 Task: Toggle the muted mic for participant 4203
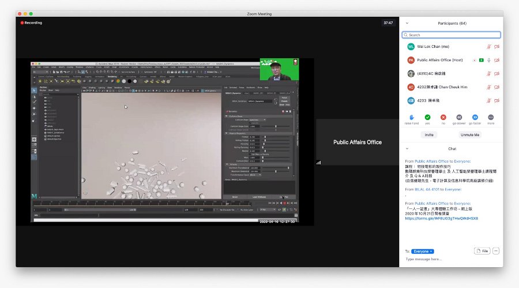pyautogui.click(x=488, y=101)
